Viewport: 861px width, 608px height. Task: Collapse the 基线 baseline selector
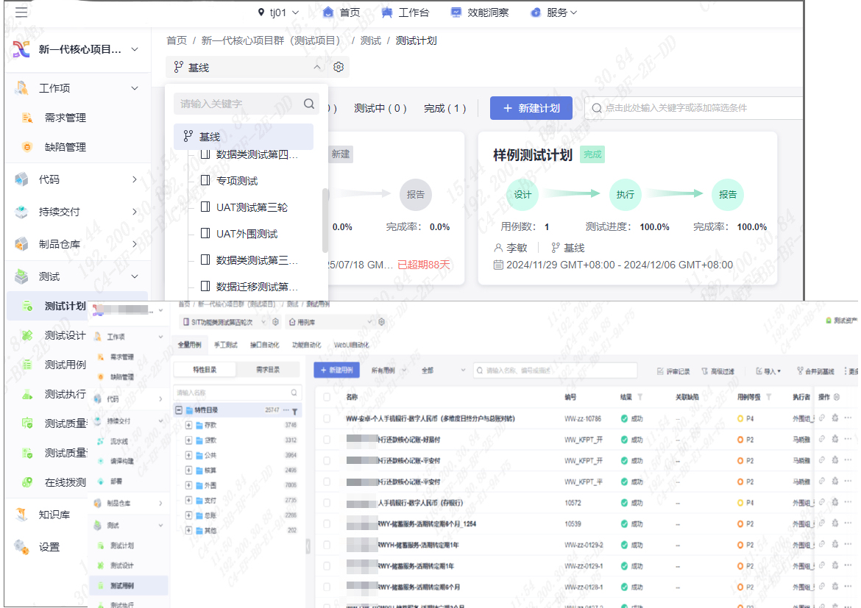(317, 67)
